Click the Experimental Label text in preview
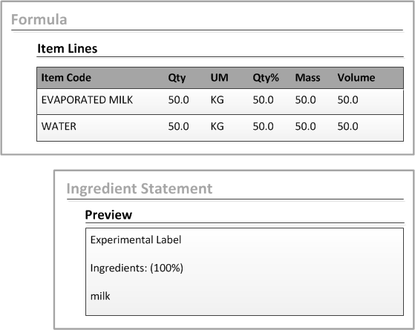 (x=136, y=240)
